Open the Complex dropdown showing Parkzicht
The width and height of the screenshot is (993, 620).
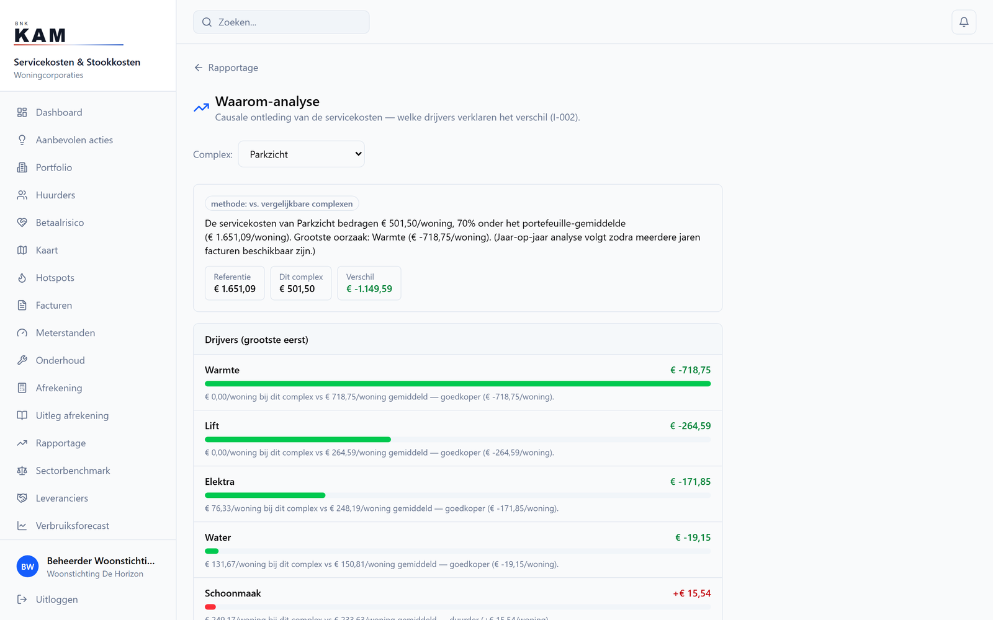tap(301, 154)
